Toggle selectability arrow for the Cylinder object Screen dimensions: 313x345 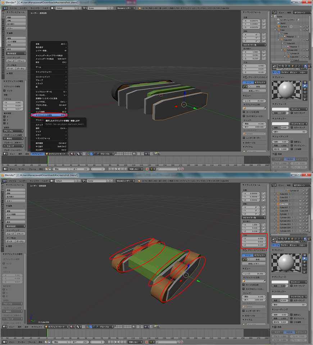304,214
